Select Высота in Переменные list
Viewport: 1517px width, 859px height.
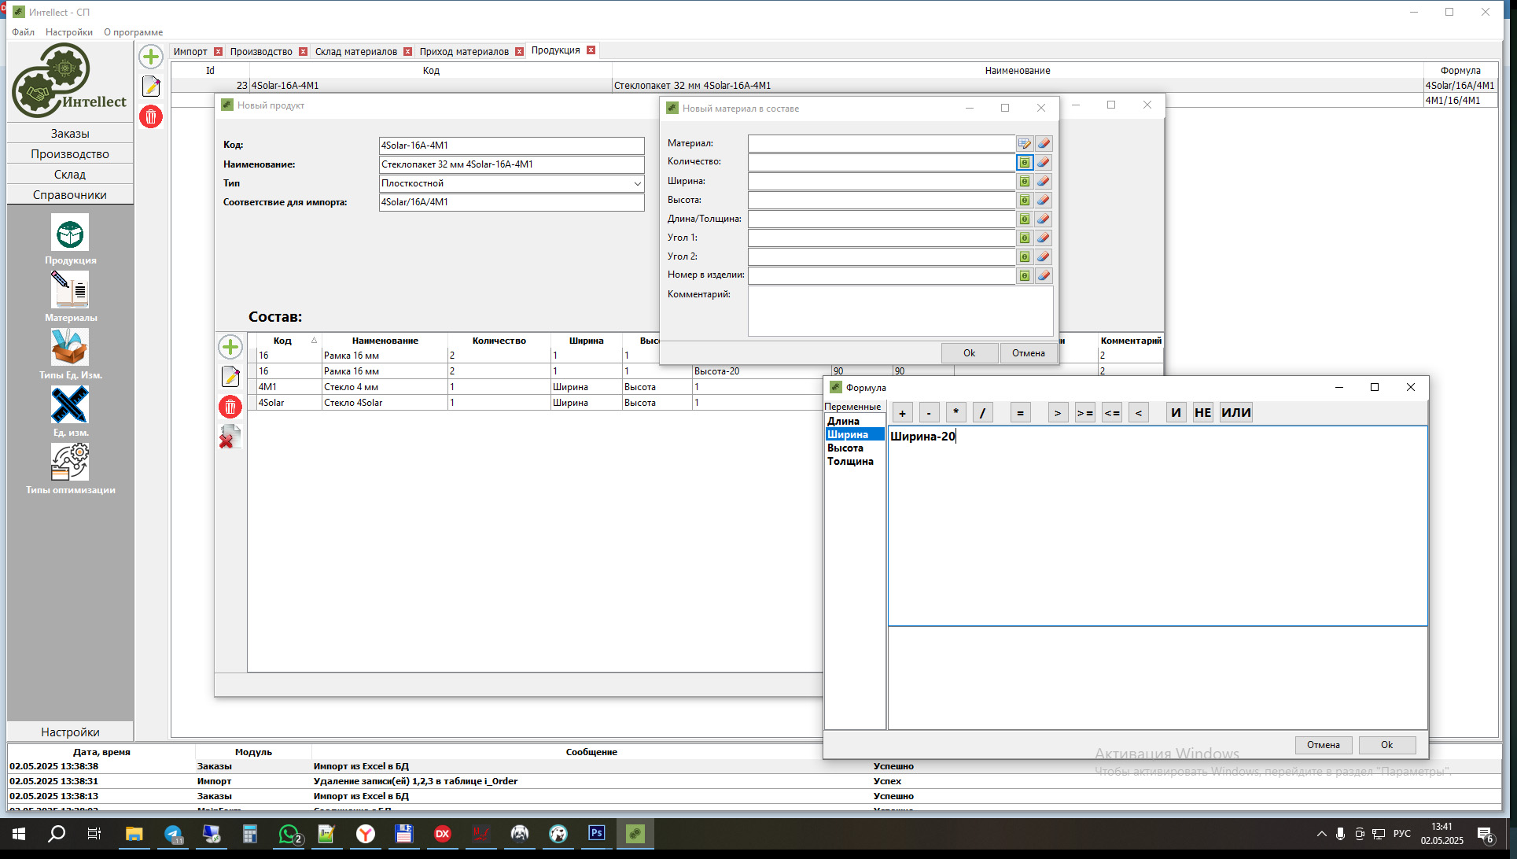[x=845, y=448]
